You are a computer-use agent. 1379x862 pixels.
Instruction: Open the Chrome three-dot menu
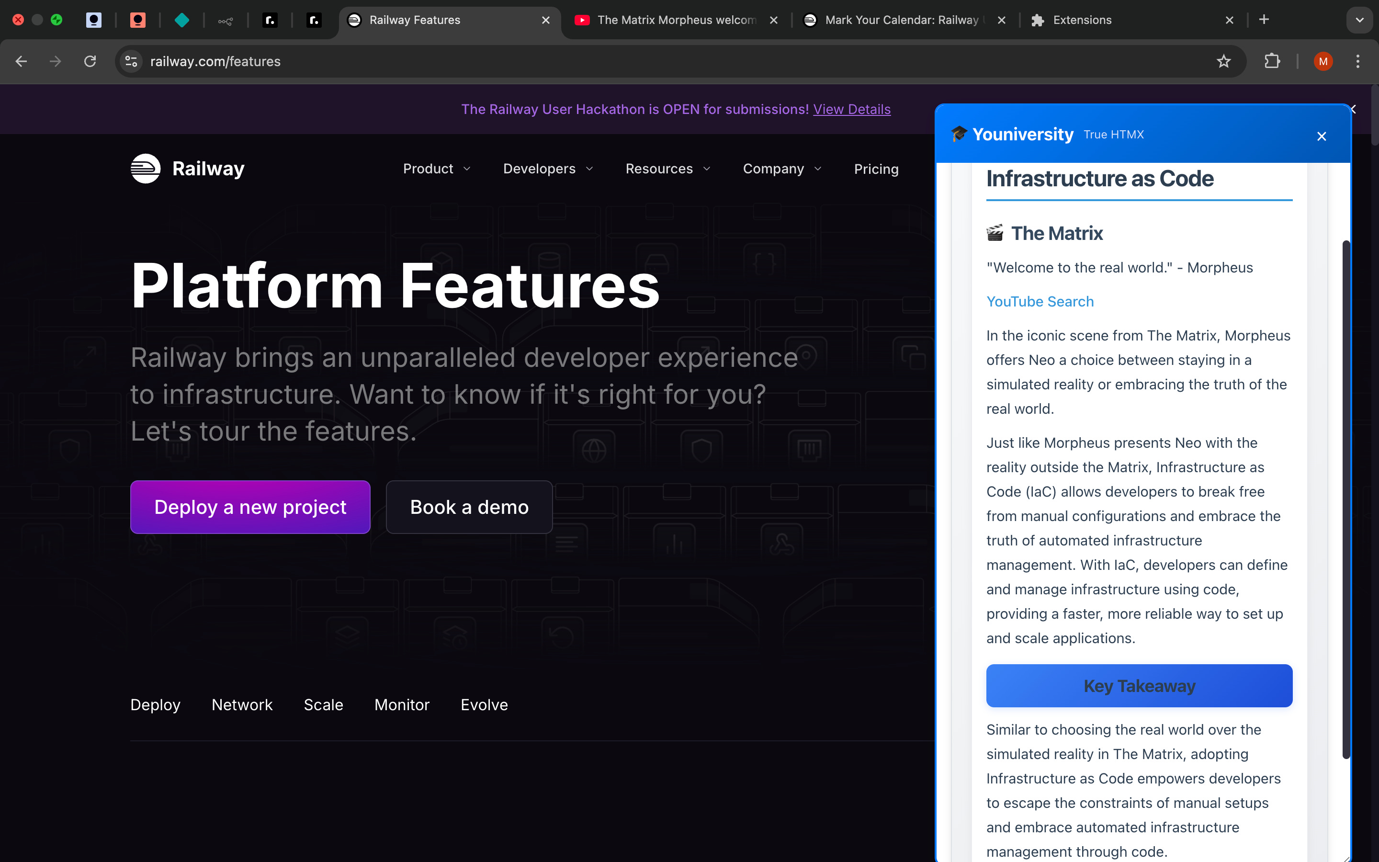coord(1358,61)
